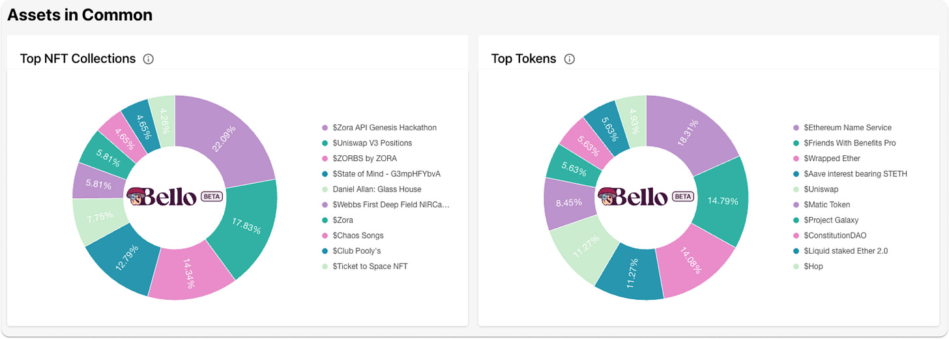Click the $Chaos Songs legend label
This screenshot has width=949, height=339.
click(x=358, y=235)
